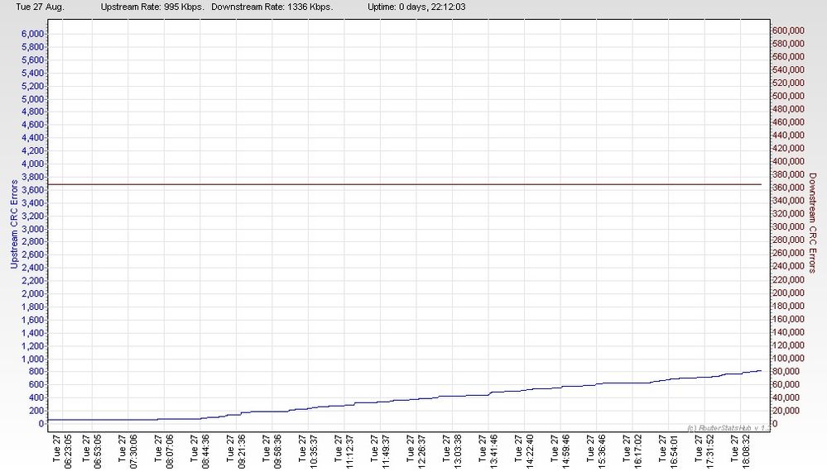This screenshot has height=471, width=827.
Task: Click the 800 upstream axis value
Action: (x=36, y=372)
